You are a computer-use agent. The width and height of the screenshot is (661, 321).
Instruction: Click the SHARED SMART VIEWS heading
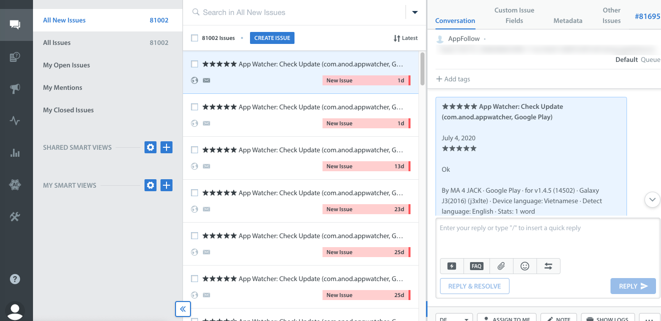click(77, 147)
